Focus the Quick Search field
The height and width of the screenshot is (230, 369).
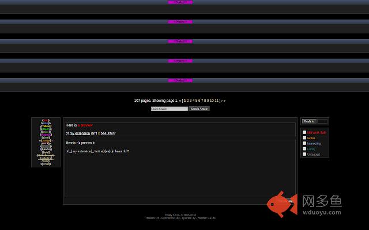click(x=170, y=109)
